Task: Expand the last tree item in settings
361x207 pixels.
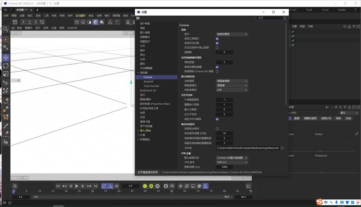Action: click(138, 140)
